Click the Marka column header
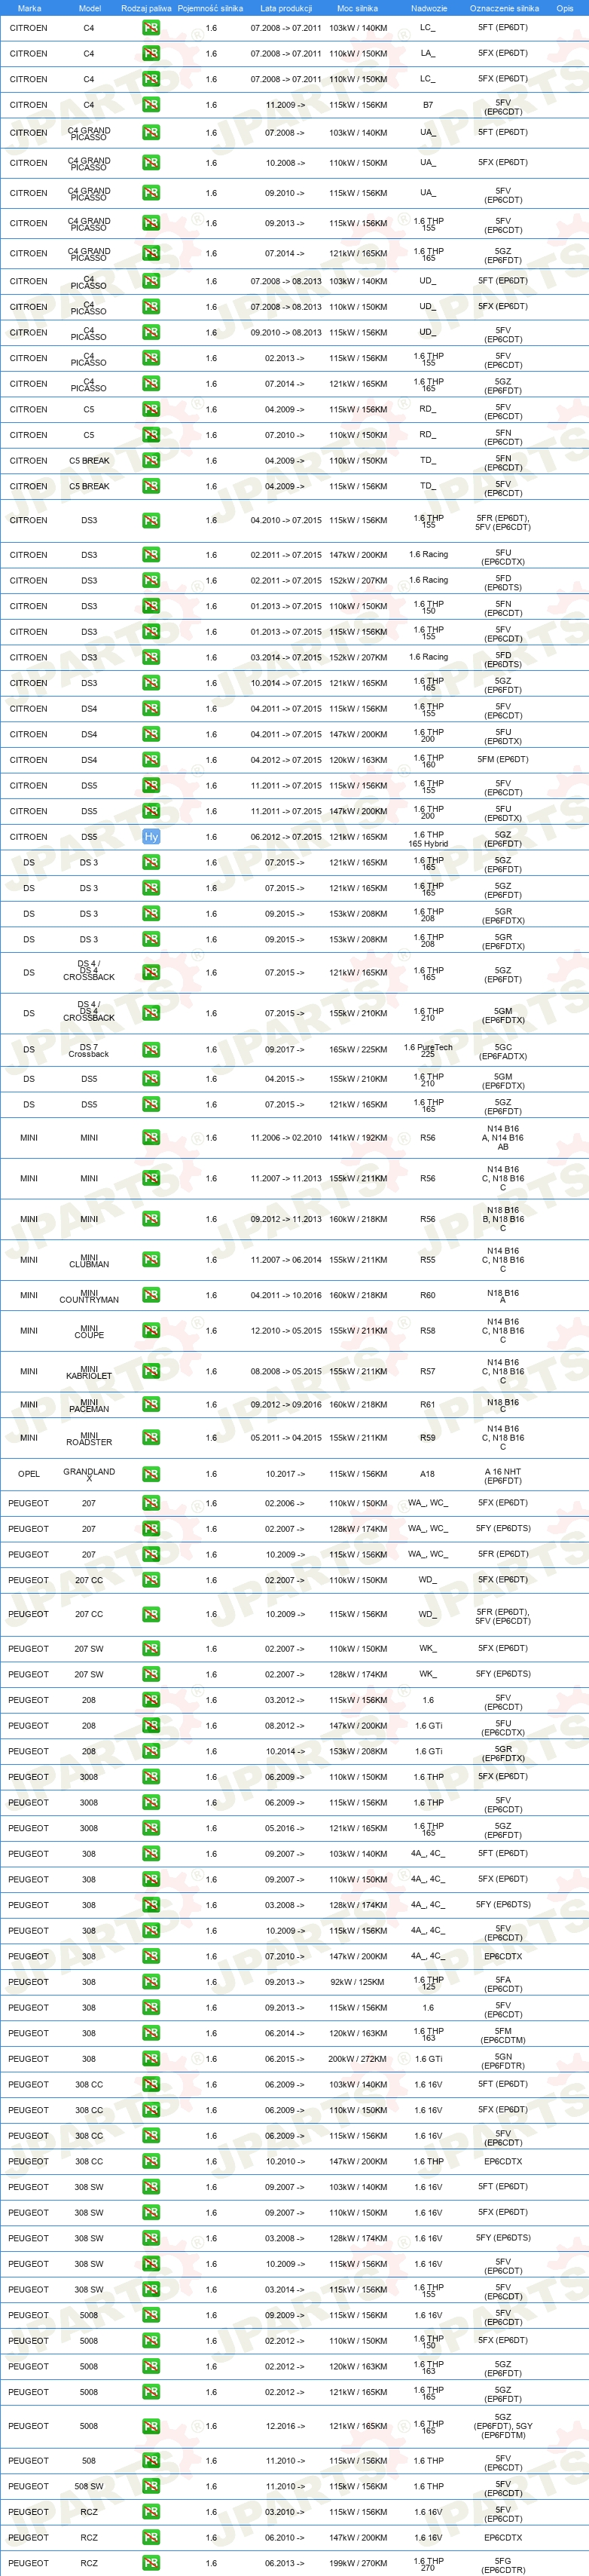The image size is (589, 2576). click(30, 8)
